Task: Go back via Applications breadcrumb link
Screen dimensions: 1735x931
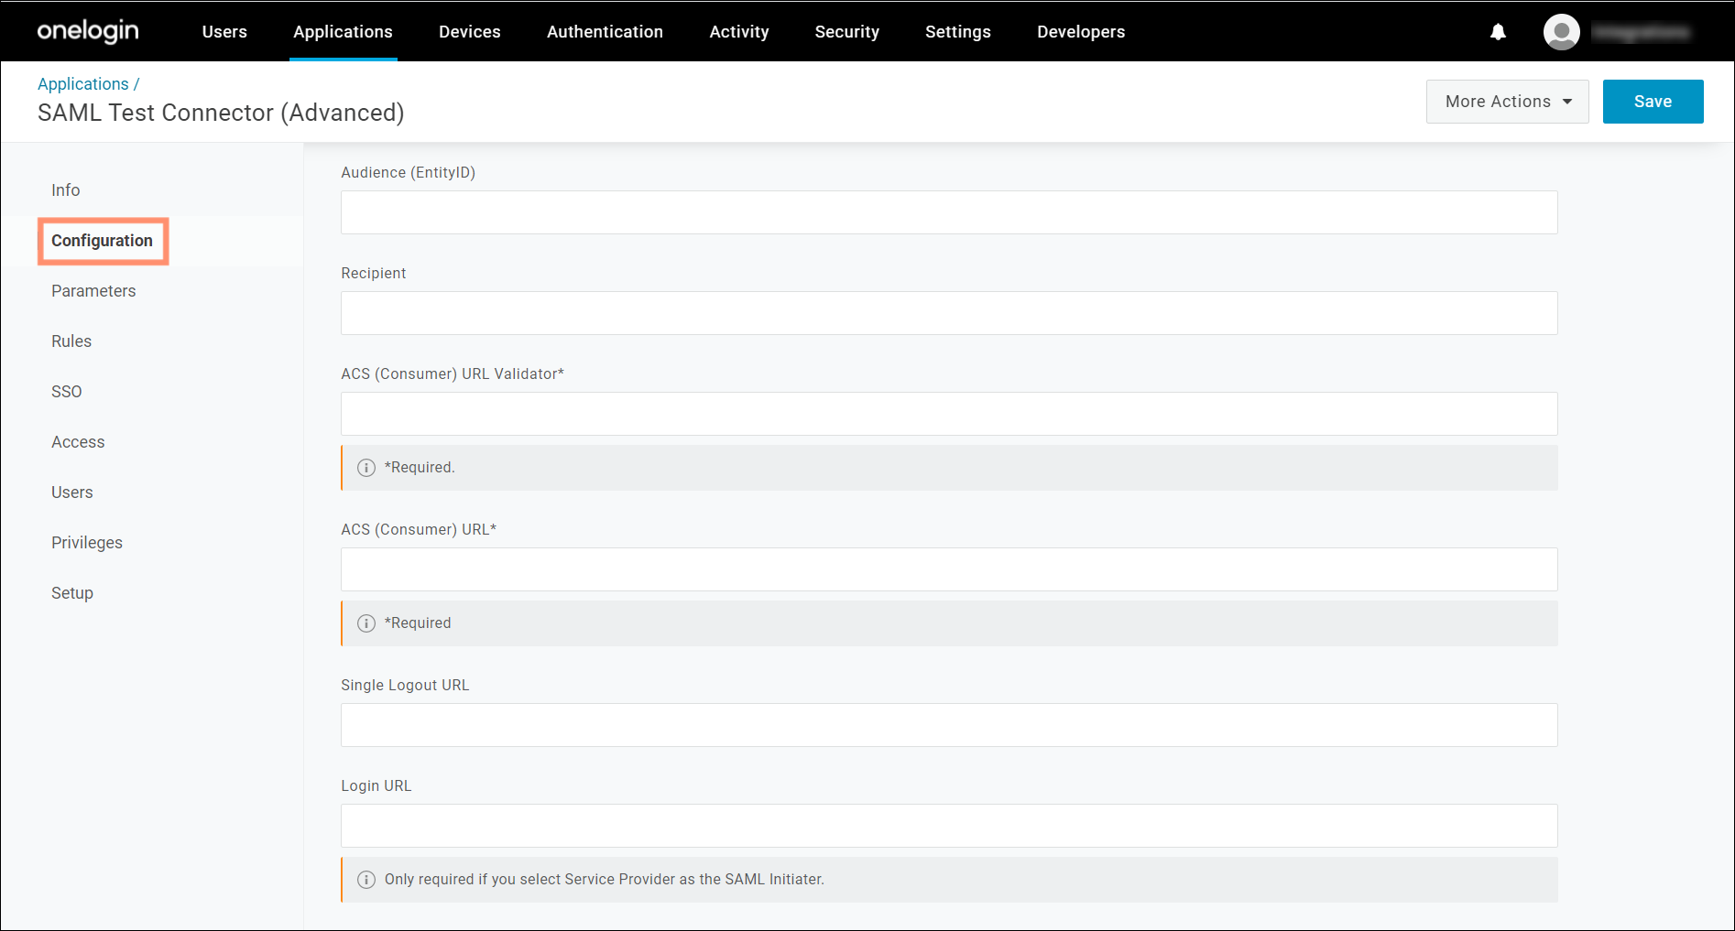Action: [83, 84]
